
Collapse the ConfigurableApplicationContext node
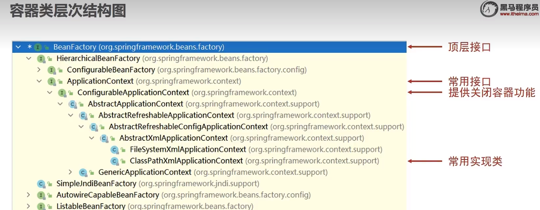[x=50, y=93]
